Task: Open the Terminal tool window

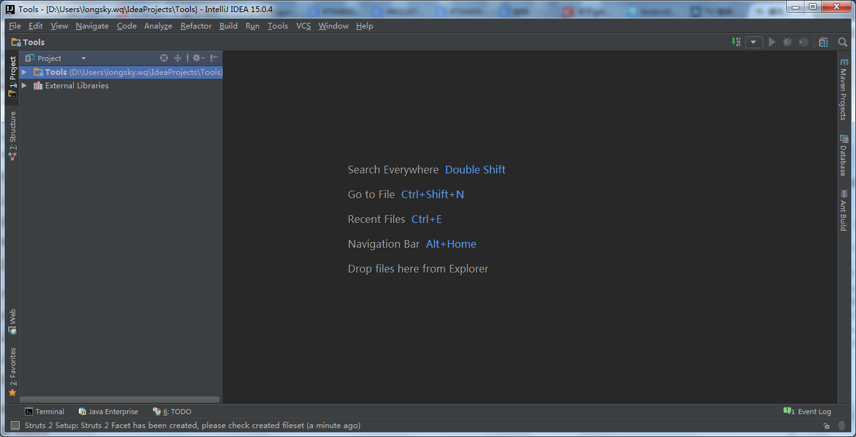Action: [45, 412]
